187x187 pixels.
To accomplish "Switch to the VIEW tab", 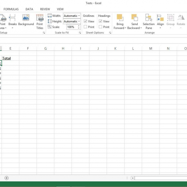I will coord(60,9).
